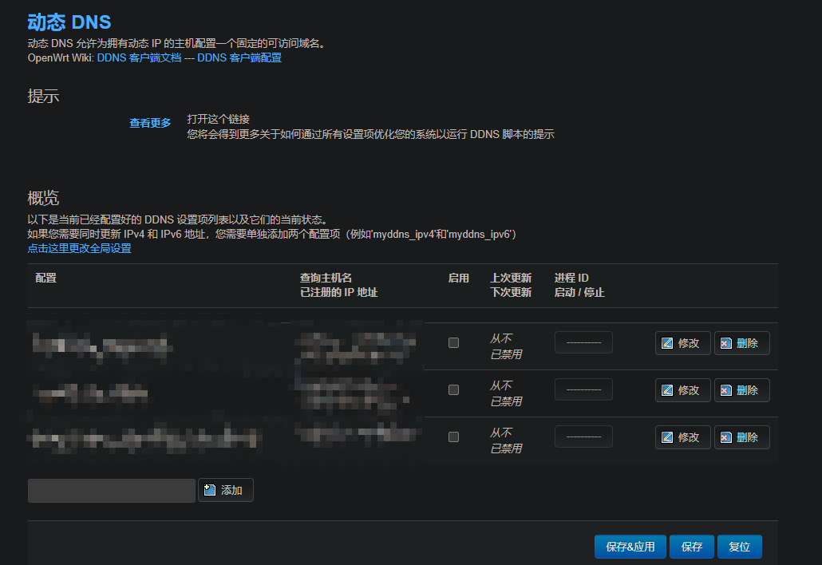Viewport: 822px width, 565px height.
Task: Toggle the enable checkbox of the second entry
Action: click(453, 389)
